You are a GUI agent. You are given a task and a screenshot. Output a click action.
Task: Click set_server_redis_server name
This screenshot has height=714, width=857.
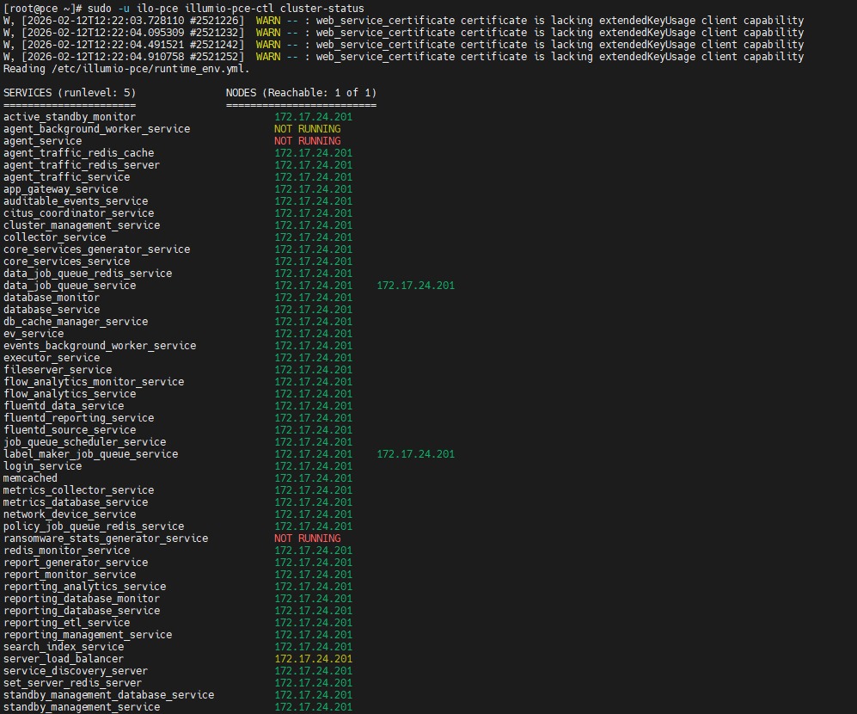tap(73, 682)
